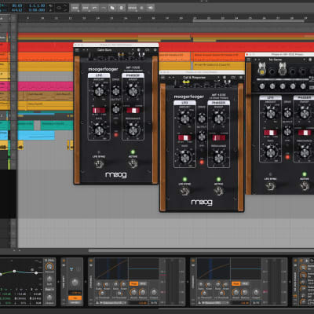Click LFO Amount knob on left moogerfooger
This screenshot has height=314, width=314.
[x=99, y=91]
